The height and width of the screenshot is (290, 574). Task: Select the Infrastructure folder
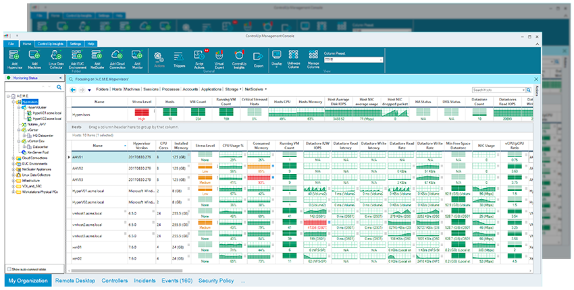click(31, 181)
